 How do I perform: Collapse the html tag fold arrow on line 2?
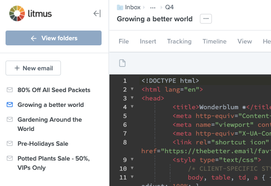[132, 89]
